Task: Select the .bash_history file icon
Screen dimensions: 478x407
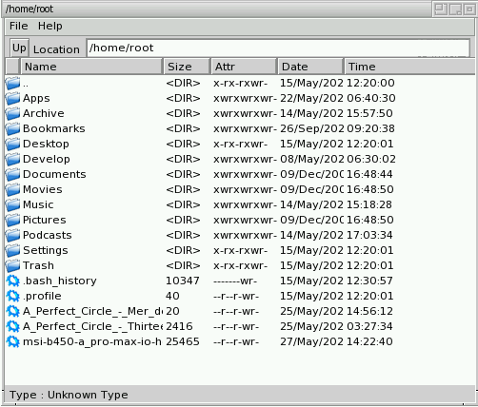Action: [x=12, y=281]
